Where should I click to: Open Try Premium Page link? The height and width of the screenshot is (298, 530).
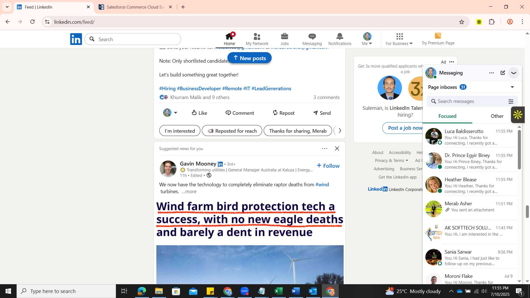[x=438, y=39]
